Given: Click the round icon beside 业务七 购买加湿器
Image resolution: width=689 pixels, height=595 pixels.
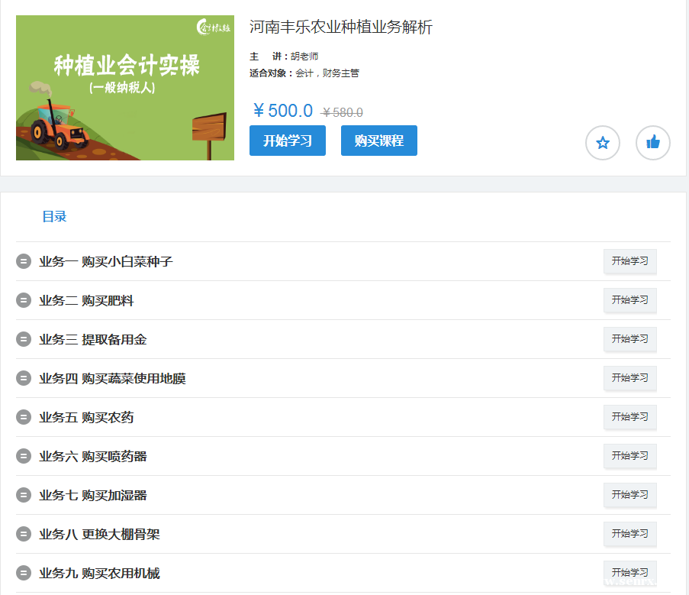Looking at the screenshot, I should coord(24,496).
